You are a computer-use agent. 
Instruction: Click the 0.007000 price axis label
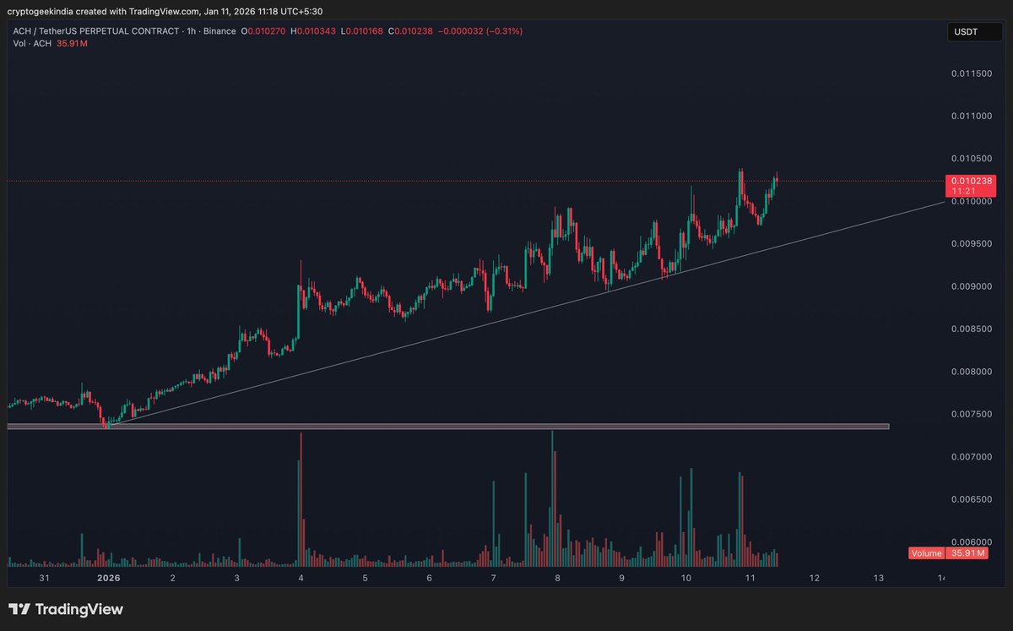[x=971, y=457]
